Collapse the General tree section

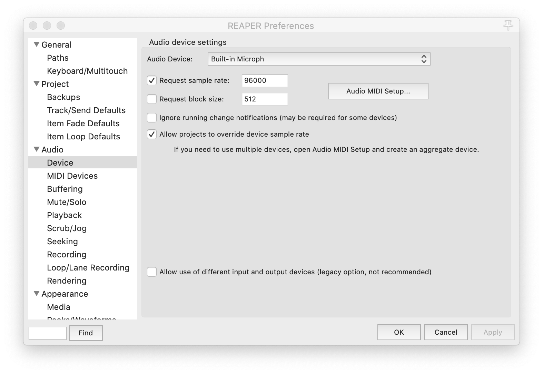[x=37, y=44]
